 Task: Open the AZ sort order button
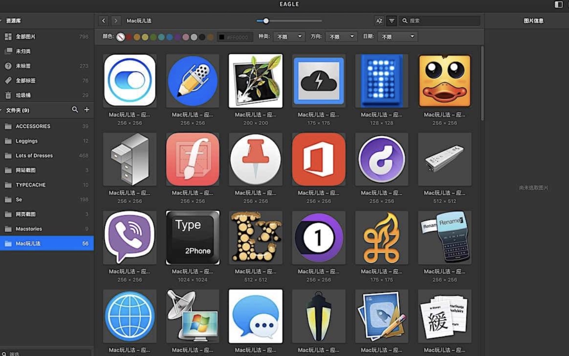(x=379, y=21)
